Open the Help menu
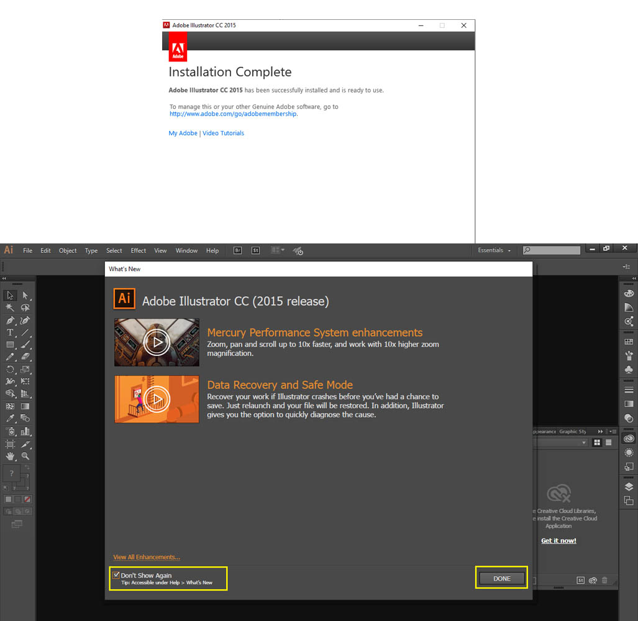 (212, 250)
